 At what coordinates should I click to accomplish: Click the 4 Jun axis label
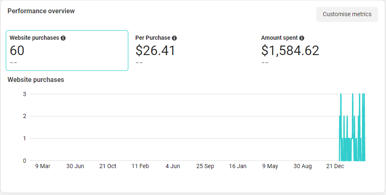point(173,166)
